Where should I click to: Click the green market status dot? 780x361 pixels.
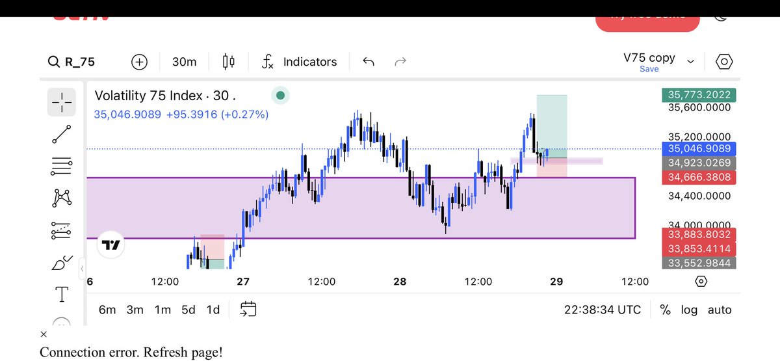tap(280, 96)
